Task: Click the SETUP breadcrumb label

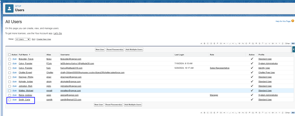Action: pyautogui.click(x=18, y=6)
